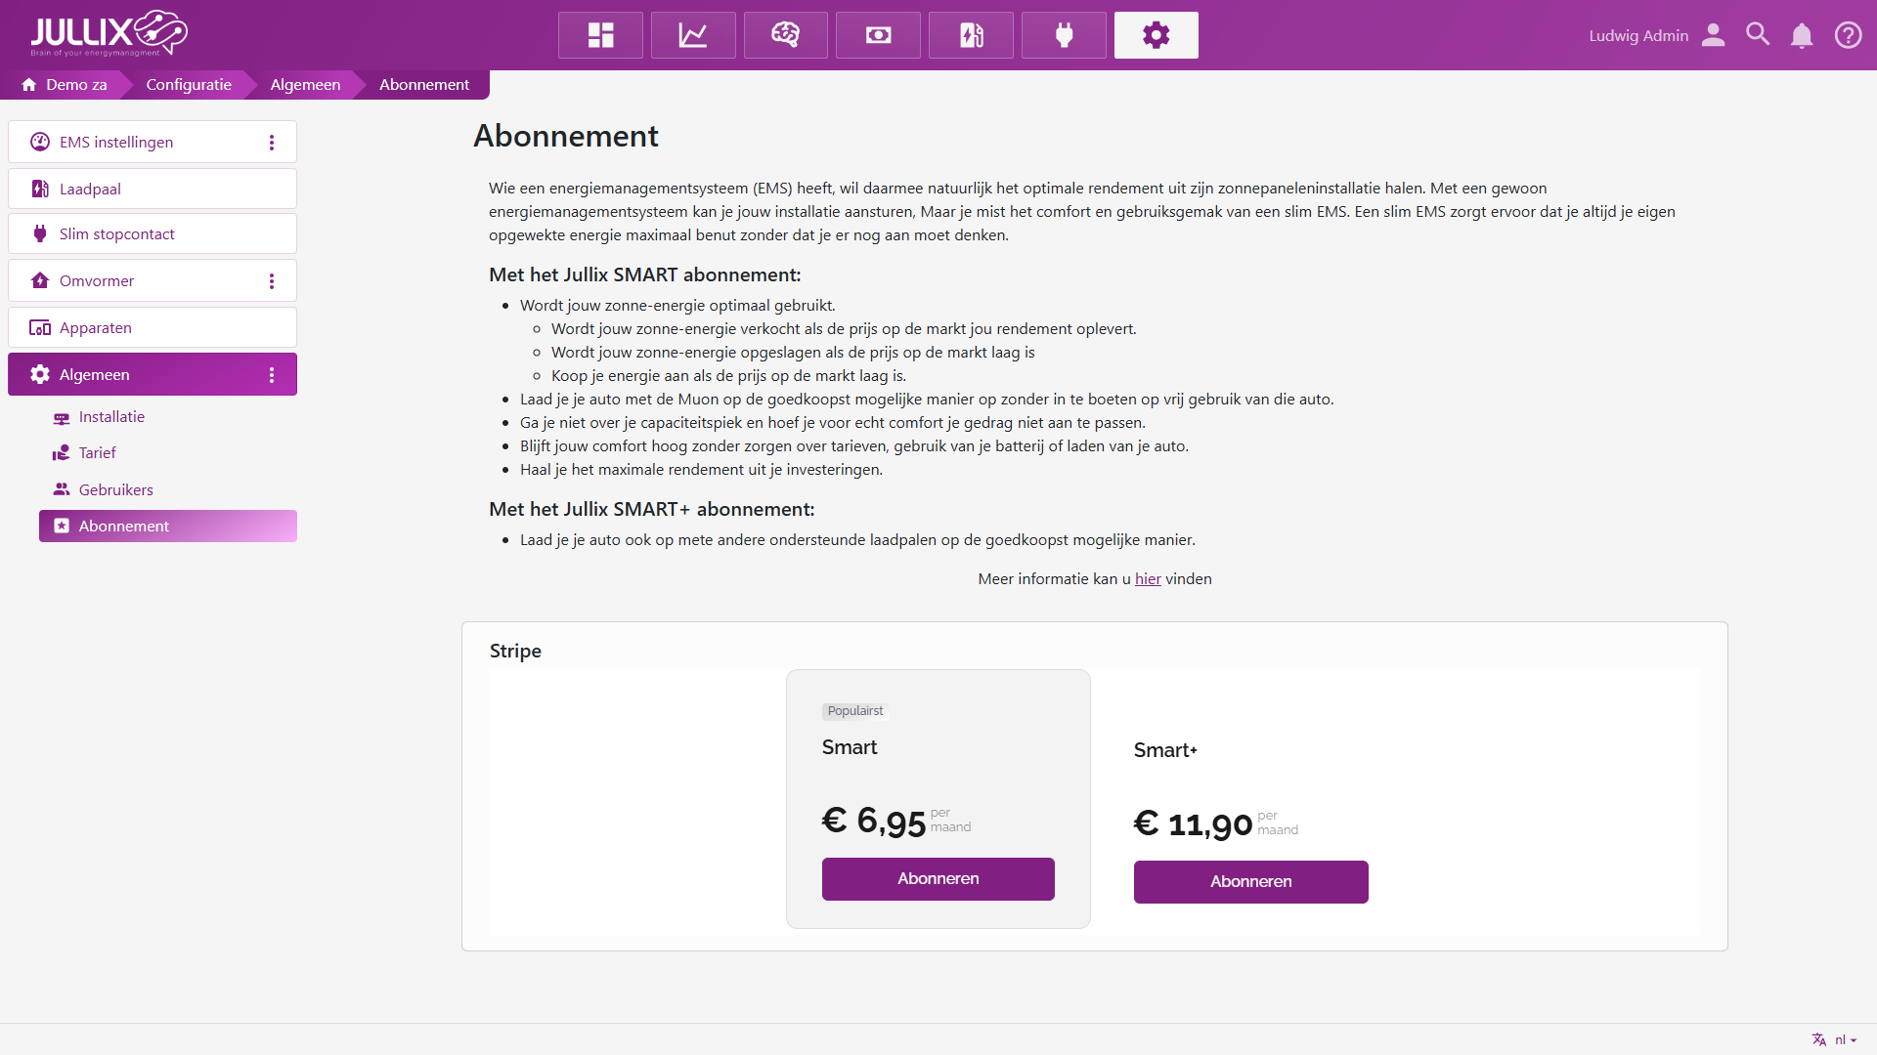Image resolution: width=1877 pixels, height=1055 pixels.
Task: Navigate to Configuratie breadcrumb
Action: click(x=189, y=85)
